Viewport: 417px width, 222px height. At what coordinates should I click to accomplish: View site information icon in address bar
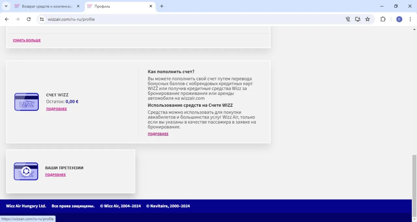[42, 19]
